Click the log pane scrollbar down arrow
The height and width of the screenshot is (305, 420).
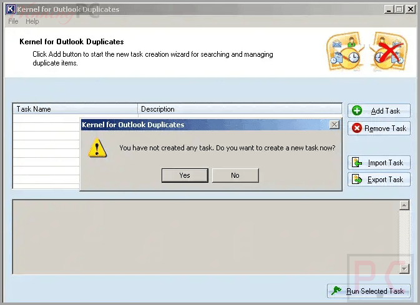(x=404, y=269)
